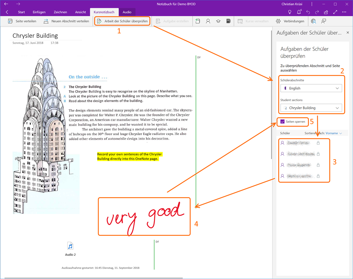The height and width of the screenshot is (279, 353).
Task: Click the single person student icon in toolbar
Action: point(208,21)
